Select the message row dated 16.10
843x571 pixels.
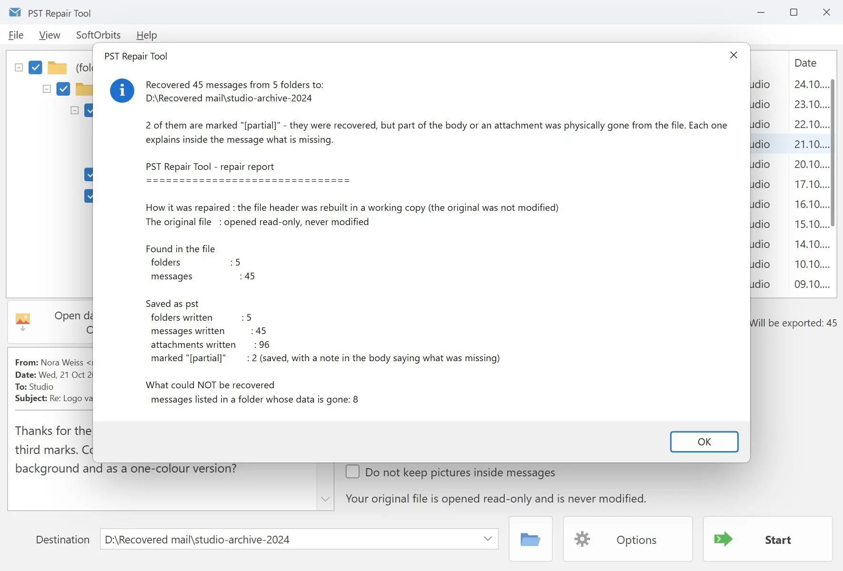point(791,204)
